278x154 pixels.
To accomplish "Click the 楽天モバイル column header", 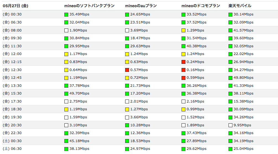I will click(x=240, y=6).
